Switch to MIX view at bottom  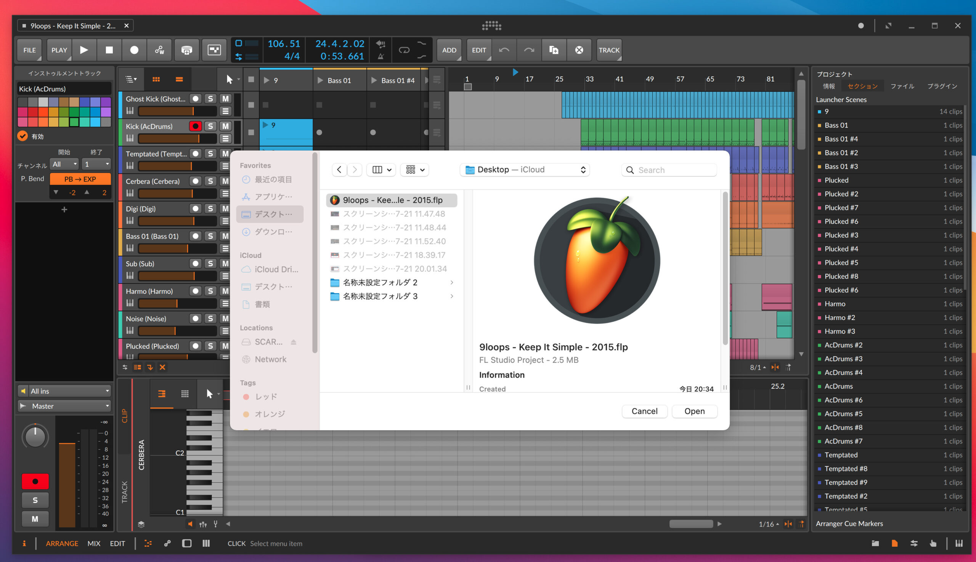[x=94, y=543]
